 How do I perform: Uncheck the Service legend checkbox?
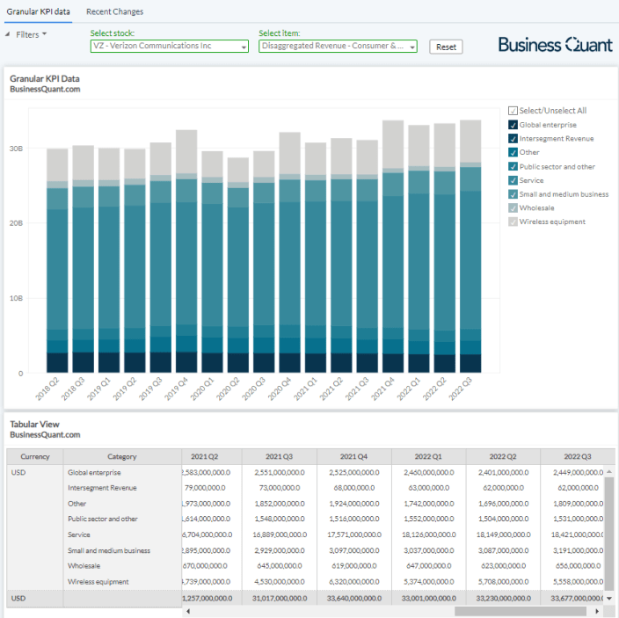[513, 180]
